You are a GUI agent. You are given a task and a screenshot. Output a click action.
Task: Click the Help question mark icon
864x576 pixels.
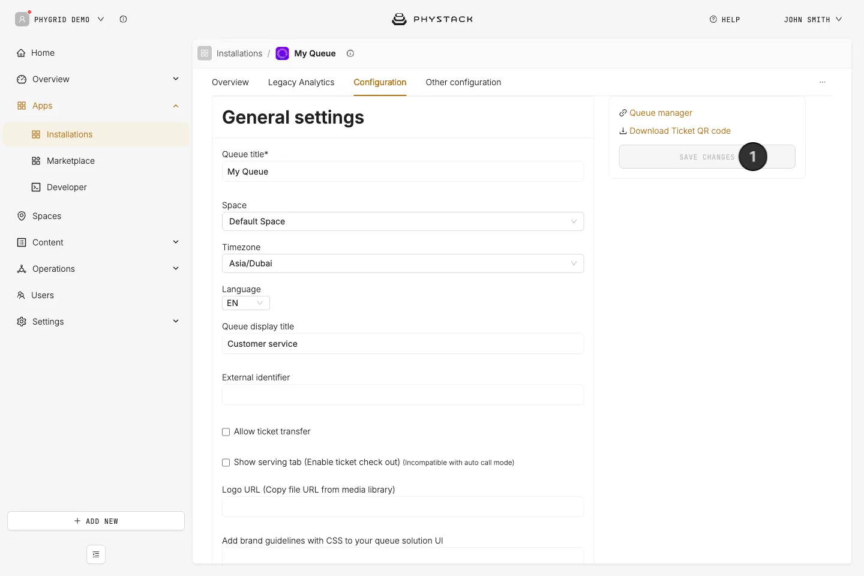click(x=713, y=19)
